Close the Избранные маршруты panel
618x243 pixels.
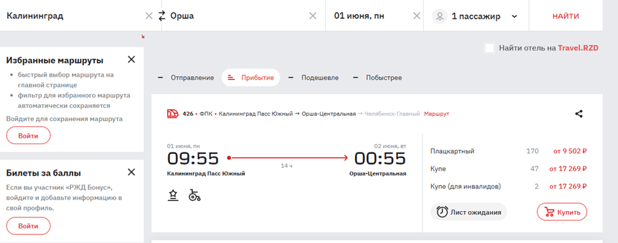pos(131,60)
